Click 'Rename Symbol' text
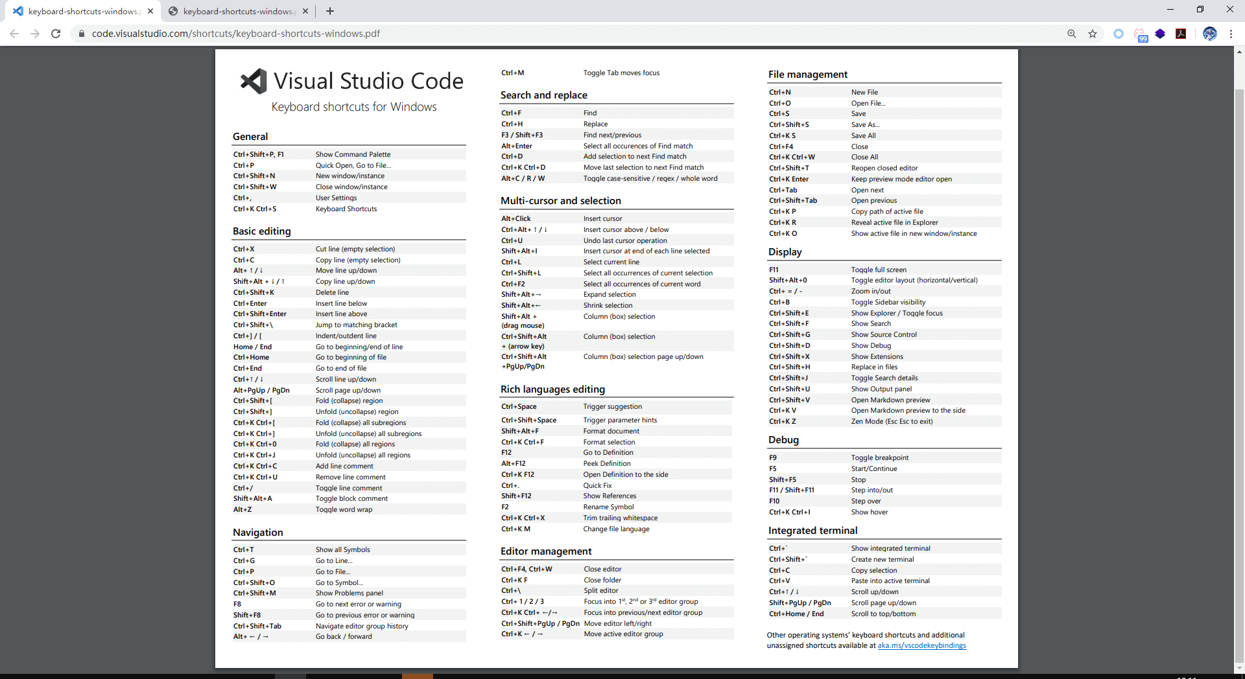 click(x=608, y=507)
